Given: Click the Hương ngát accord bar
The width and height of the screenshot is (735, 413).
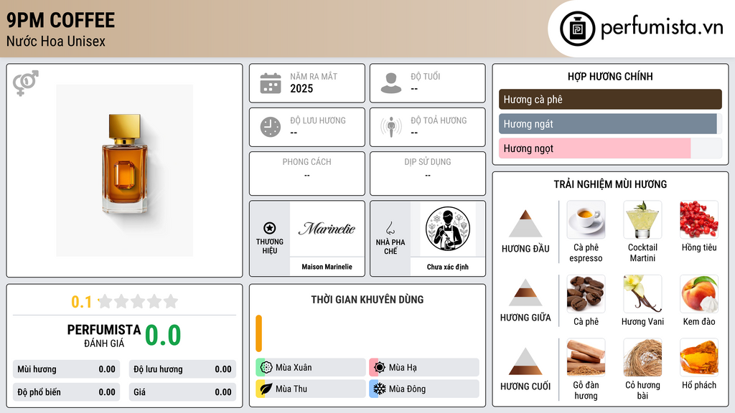Looking at the screenshot, I should coord(610,123).
